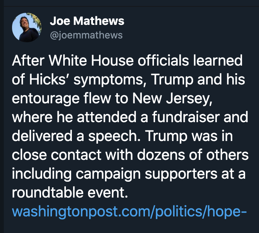Click the word "dozens" in the tweet
The image size is (259, 233).
(x=161, y=155)
